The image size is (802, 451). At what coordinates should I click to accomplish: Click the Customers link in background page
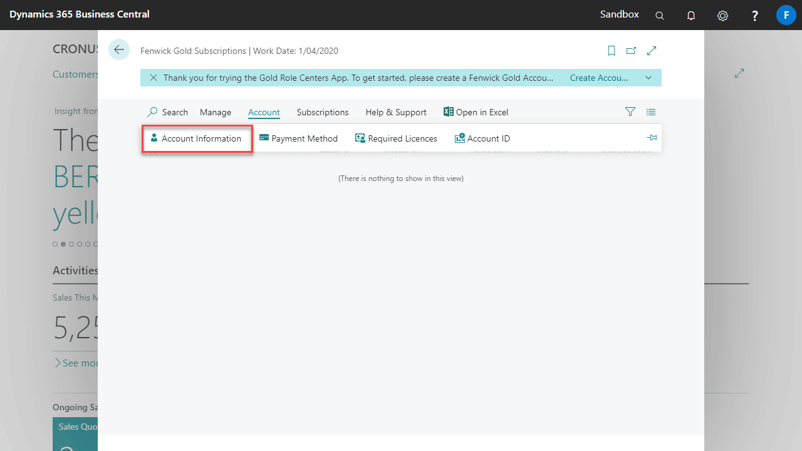tap(75, 74)
